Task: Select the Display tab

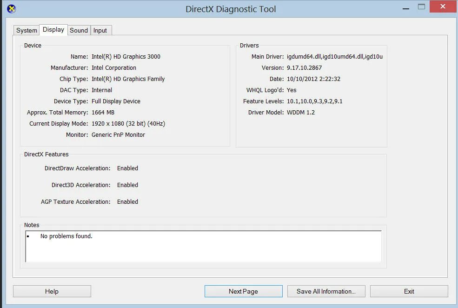Action: (53, 29)
